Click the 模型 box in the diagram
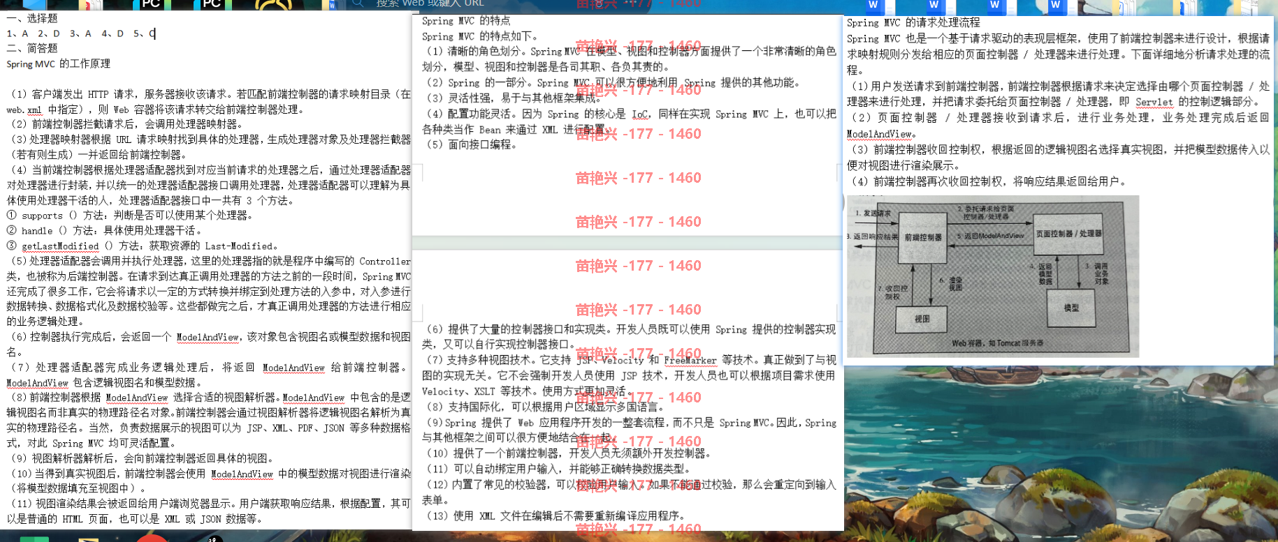This screenshot has width=1278, height=542. tap(1071, 308)
